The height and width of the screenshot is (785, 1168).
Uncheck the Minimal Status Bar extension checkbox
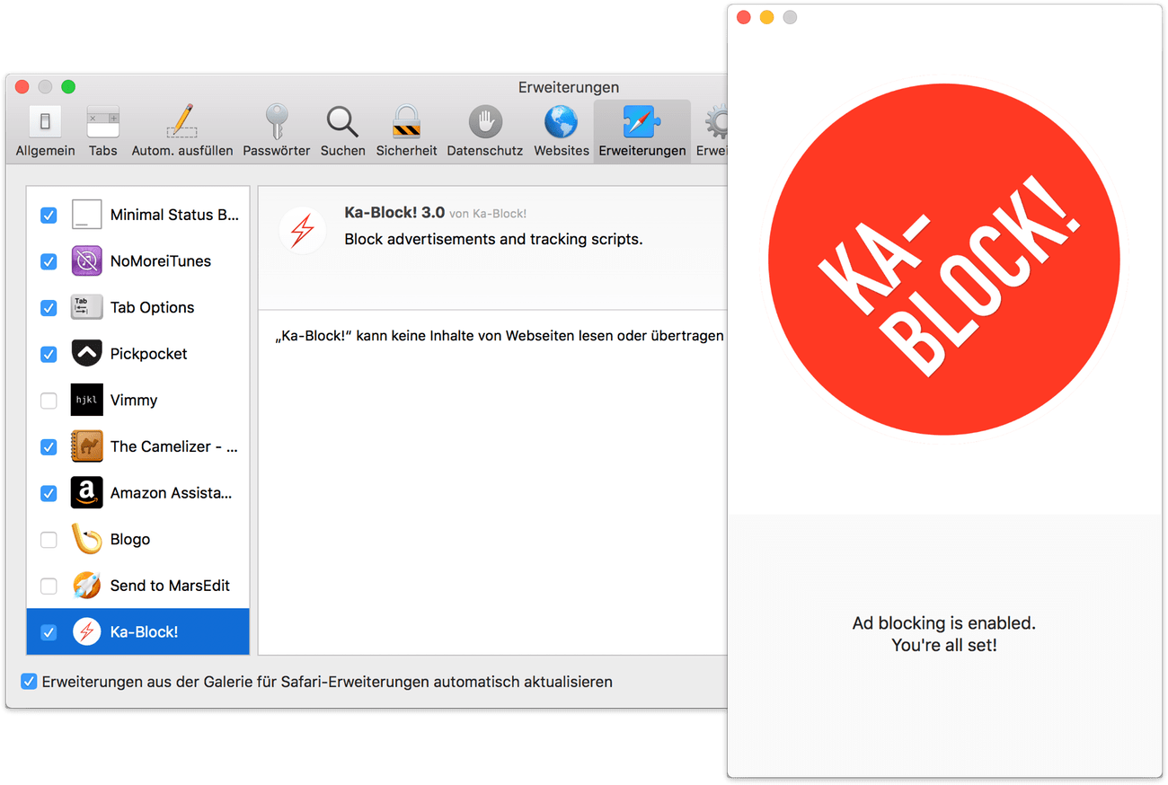click(x=49, y=216)
